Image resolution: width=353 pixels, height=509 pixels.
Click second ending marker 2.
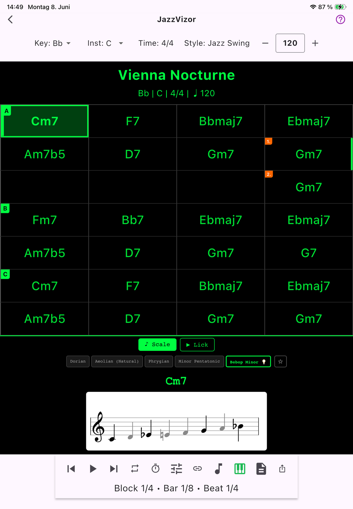pos(269,174)
